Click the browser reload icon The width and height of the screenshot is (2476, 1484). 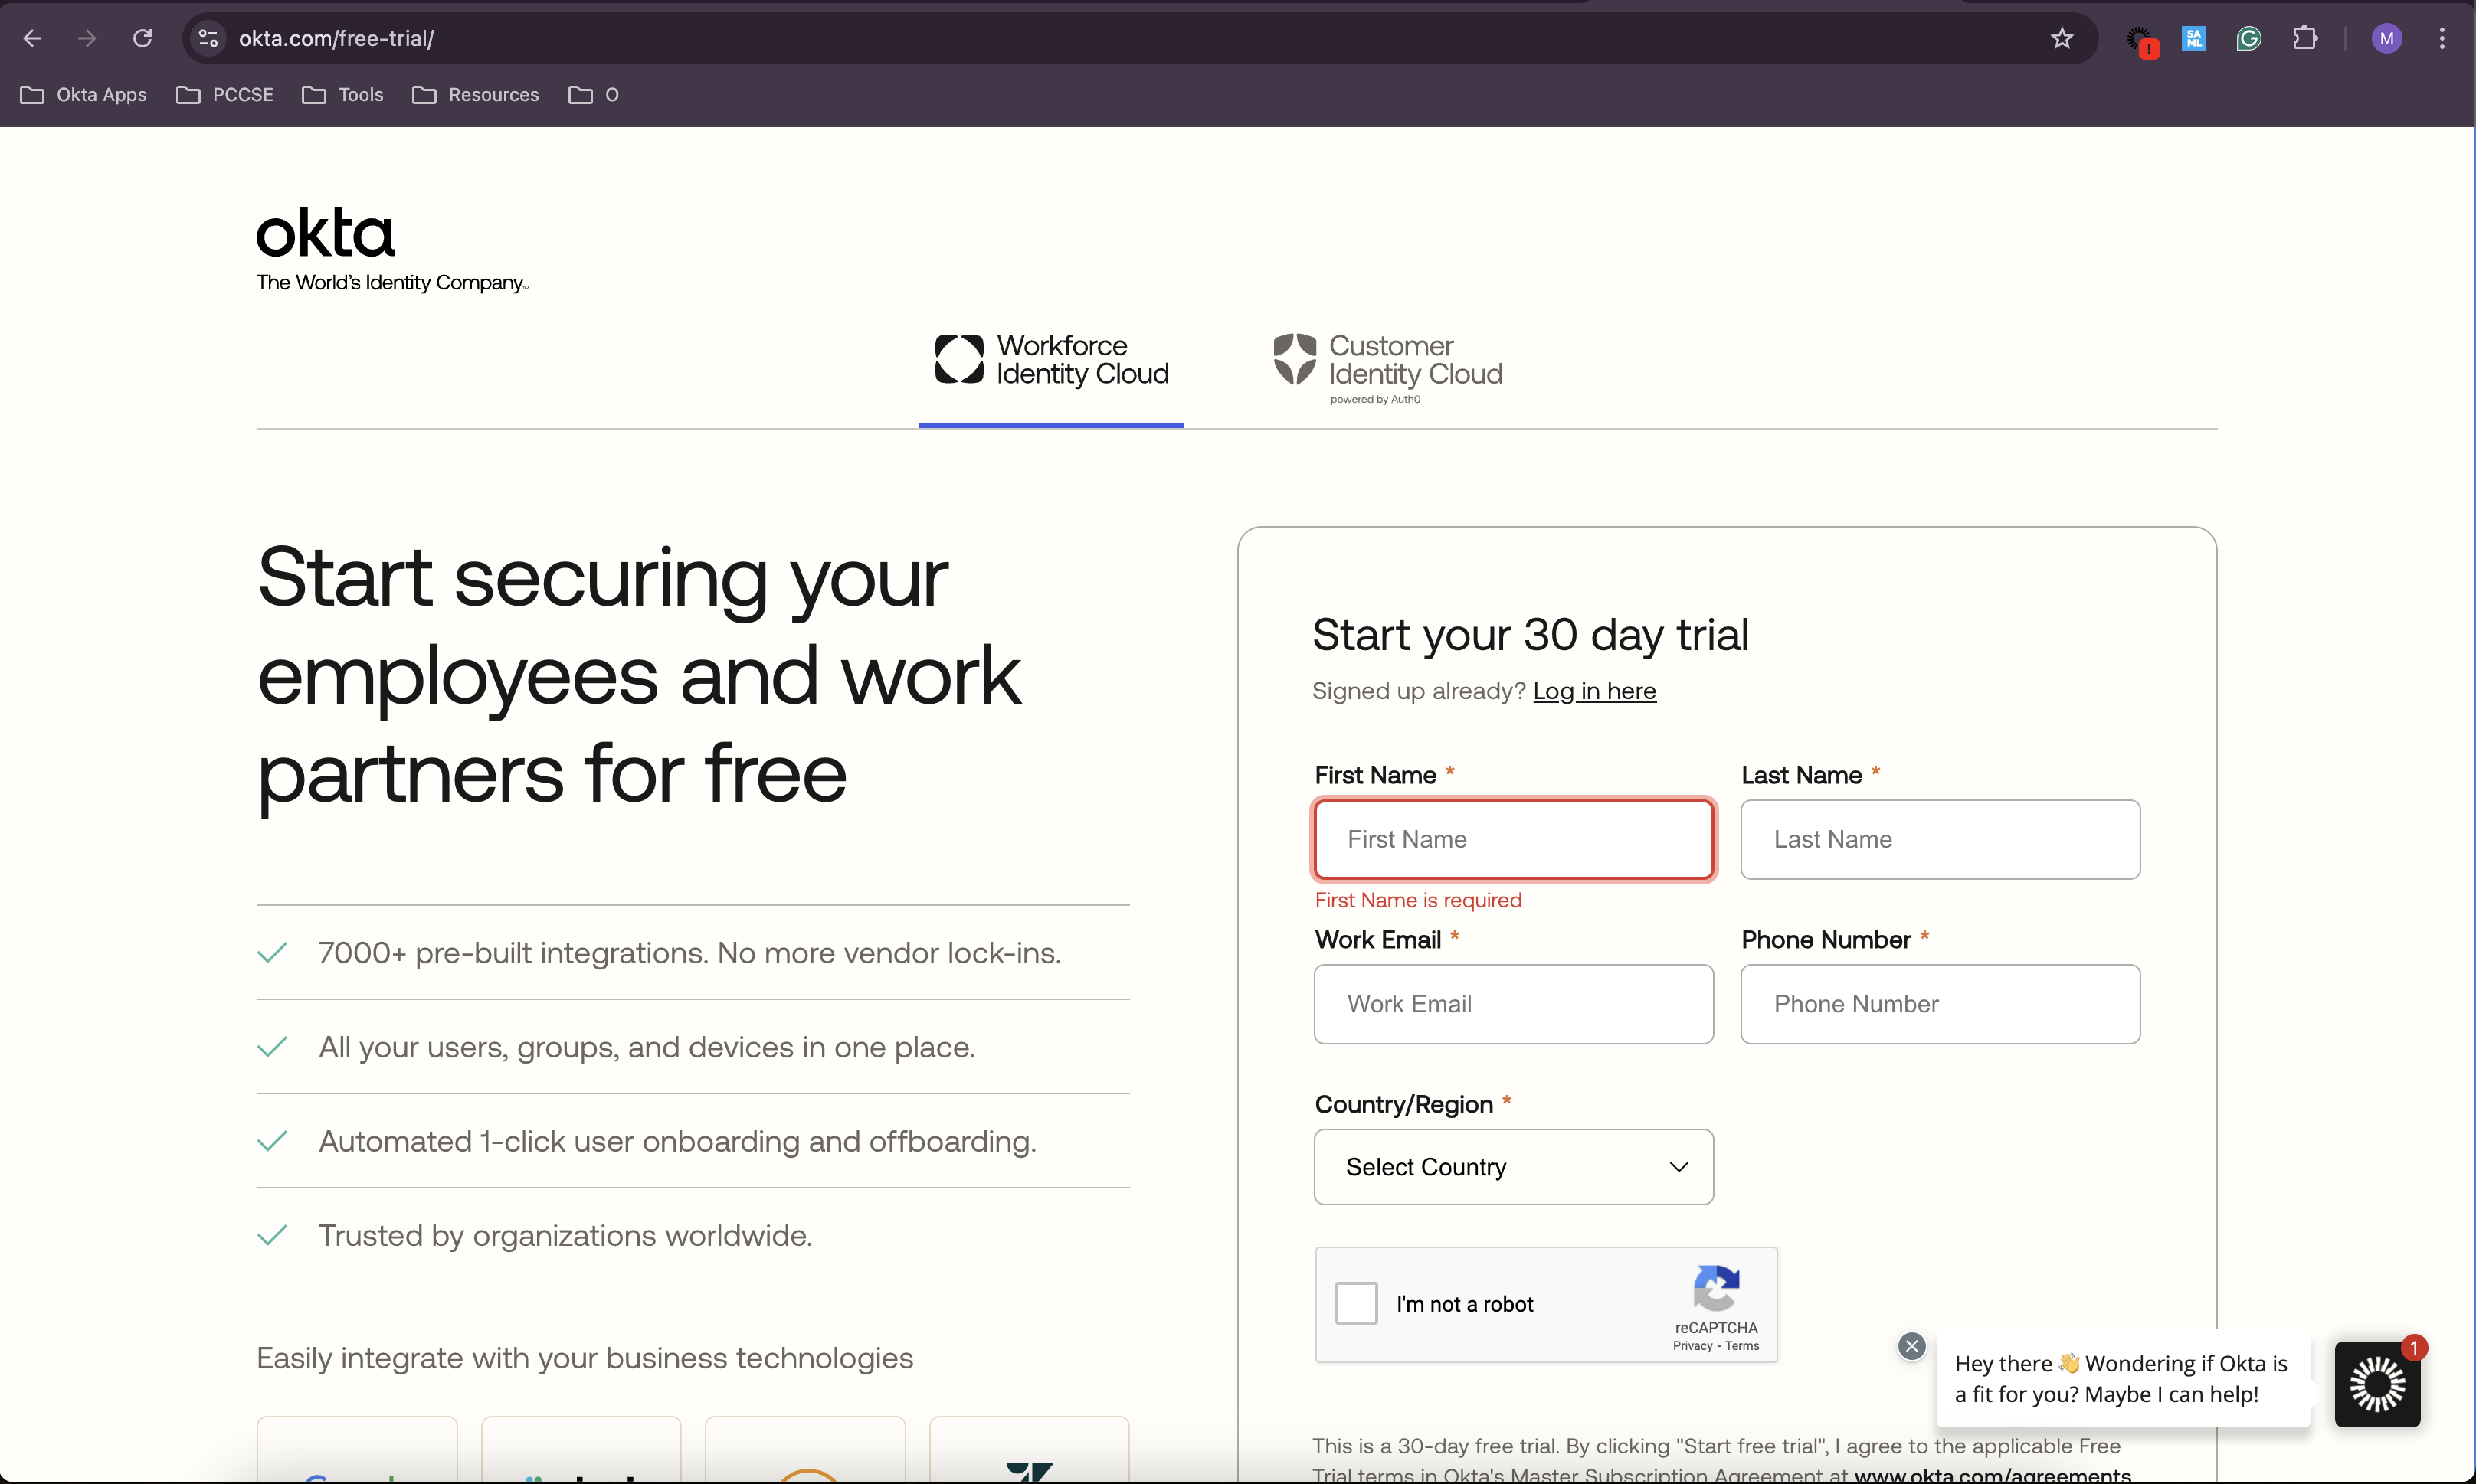pos(142,38)
